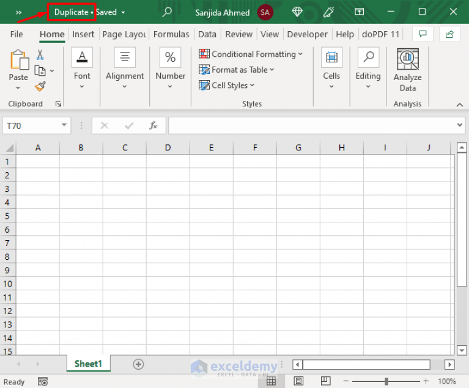Open Cell Styles dropdown
This screenshot has width=469, height=388.
point(226,85)
